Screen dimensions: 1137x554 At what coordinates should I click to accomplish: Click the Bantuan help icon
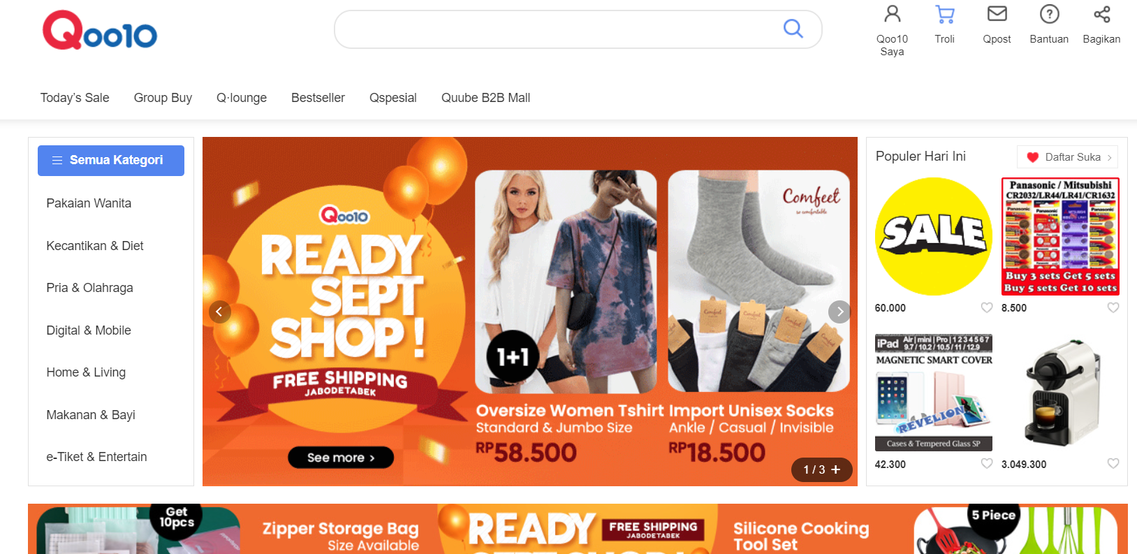tap(1049, 14)
